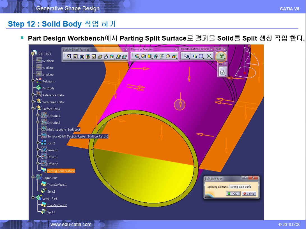Open the Sketcher tool icon
The height and width of the screenshot is (229, 306).
point(223,72)
